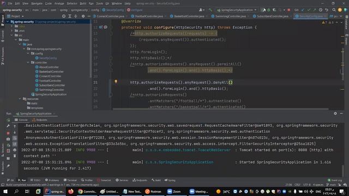This screenshot has width=349, height=196.
Task: Open the user account dropdown in toolbar
Action: [x=202, y=10]
